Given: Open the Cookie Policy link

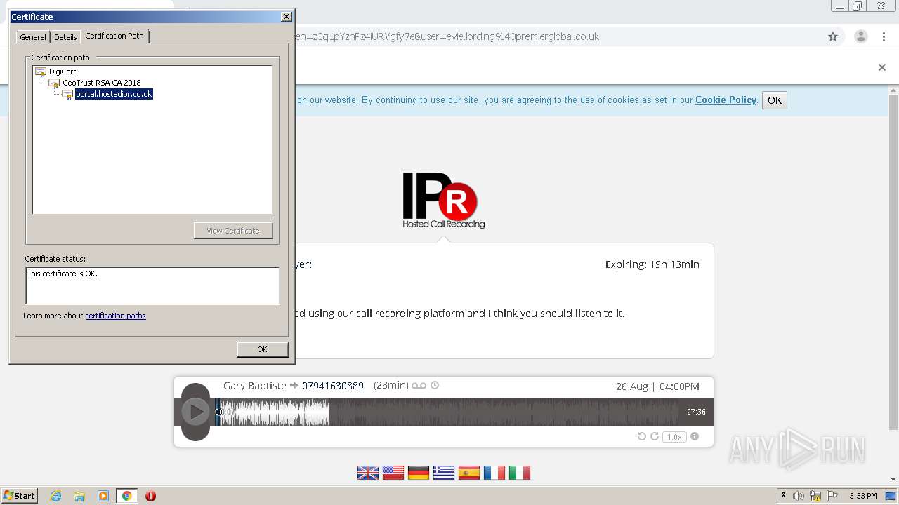Looking at the screenshot, I should [x=726, y=100].
